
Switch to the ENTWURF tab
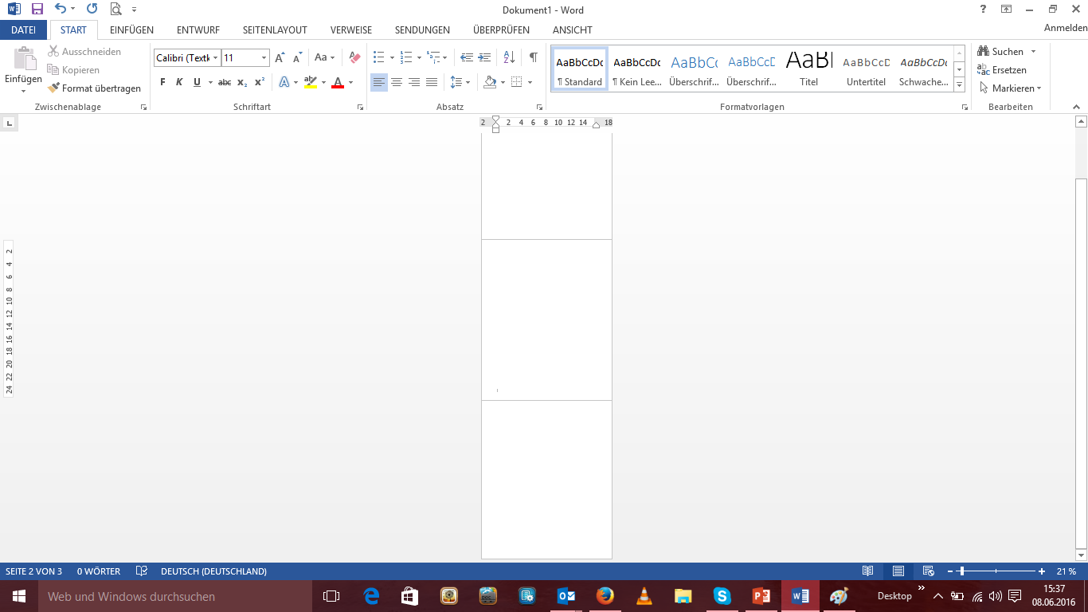click(198, 29)
